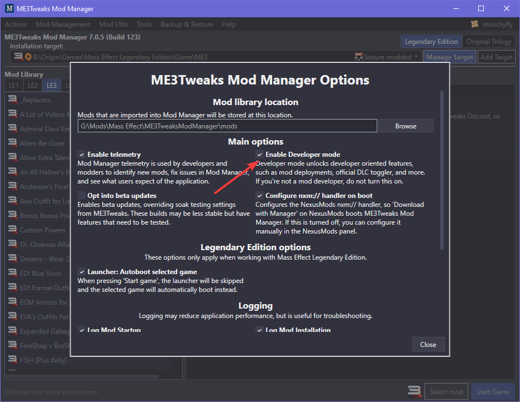This screenshot has height=402, width=520.
Task: Click the mod icon beside Expanded Galaxy
Action: tap(13, 331)
